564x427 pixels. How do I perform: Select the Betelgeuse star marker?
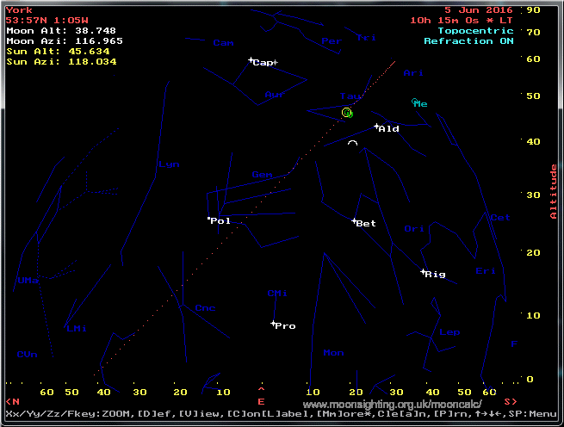(354, 221)
